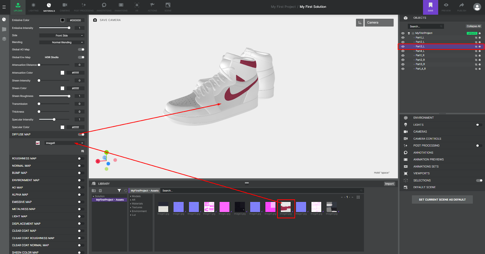The image size is (485, 254).
Task: Hide Part2_L using its eye icon
Action: tap(403, 42)
